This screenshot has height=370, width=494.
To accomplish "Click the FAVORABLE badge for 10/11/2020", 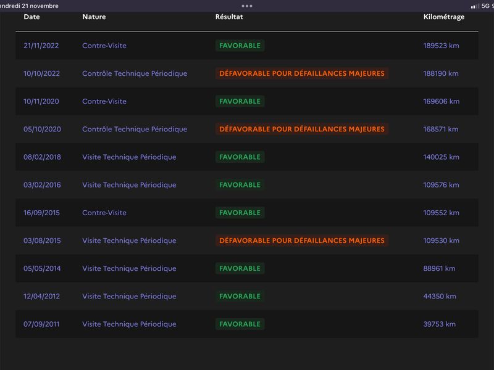I will tap(240, 101).
